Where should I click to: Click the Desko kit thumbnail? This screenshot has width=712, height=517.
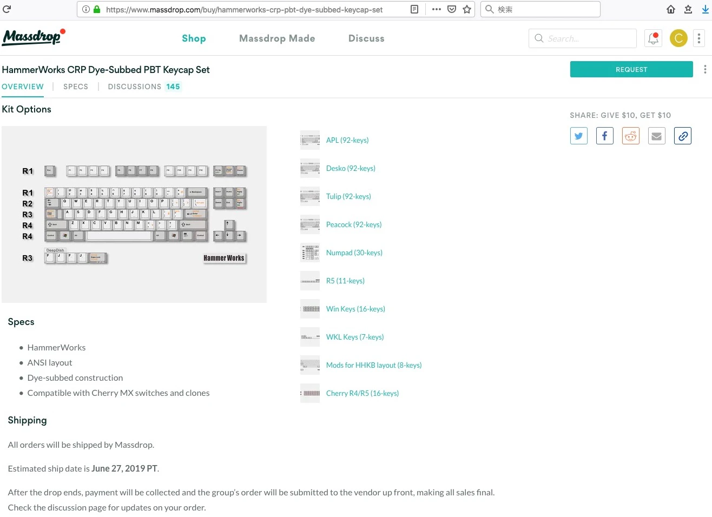(310, 168)
